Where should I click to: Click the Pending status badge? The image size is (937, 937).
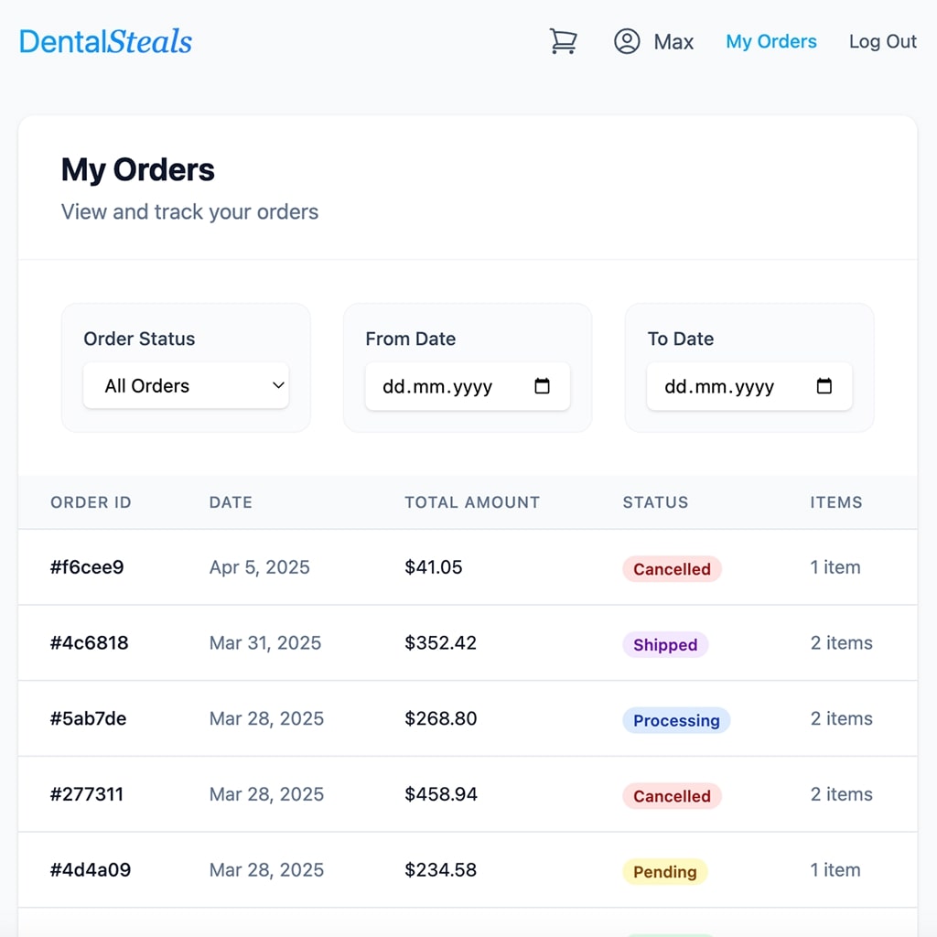pyautogui.click(x=664, y=872)
